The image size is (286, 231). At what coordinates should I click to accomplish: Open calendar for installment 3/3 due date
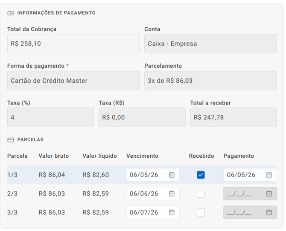tap(172, 212)
